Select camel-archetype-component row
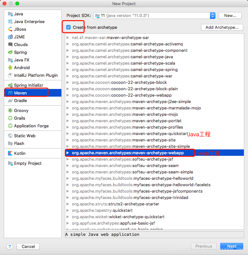Viewport: 248px width, 255px height. click(154, 51)
